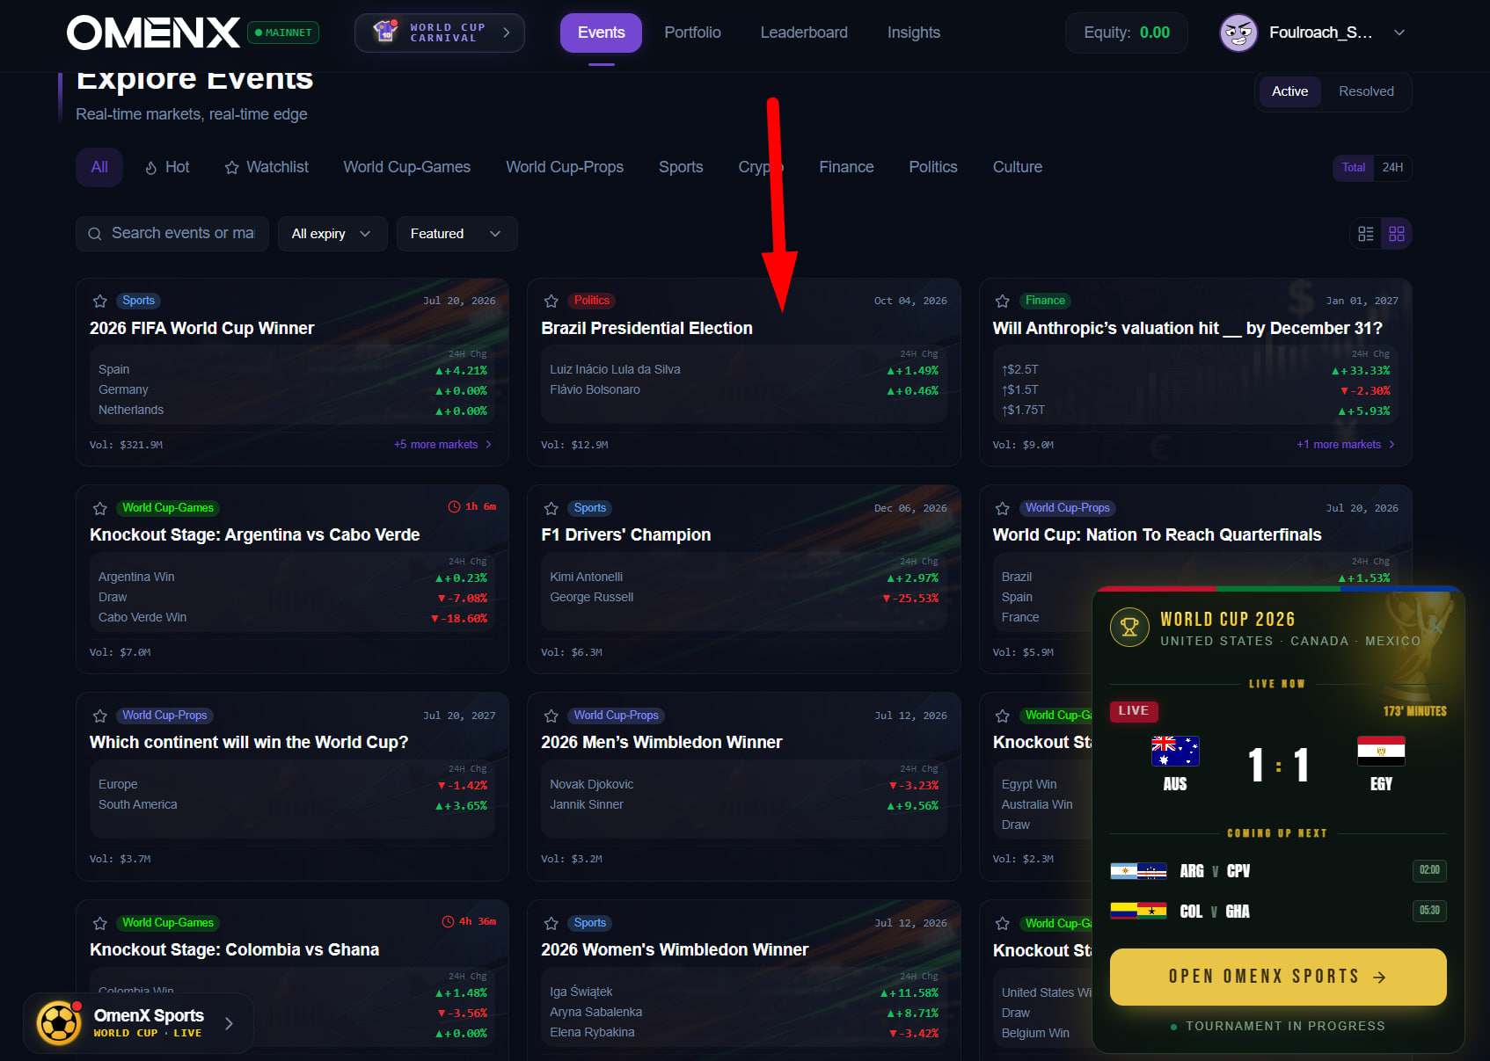Select the ARG v CPV upcoming match
The image size is (1490, 1061).
click(1277, 871)
